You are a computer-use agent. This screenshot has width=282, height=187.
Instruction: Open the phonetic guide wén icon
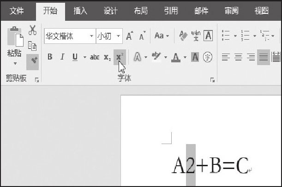click(x=196, y=36)
